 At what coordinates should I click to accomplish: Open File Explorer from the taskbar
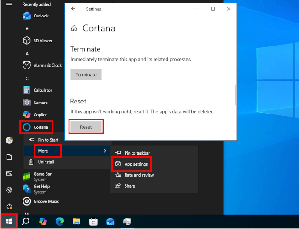tap(76, 222)
